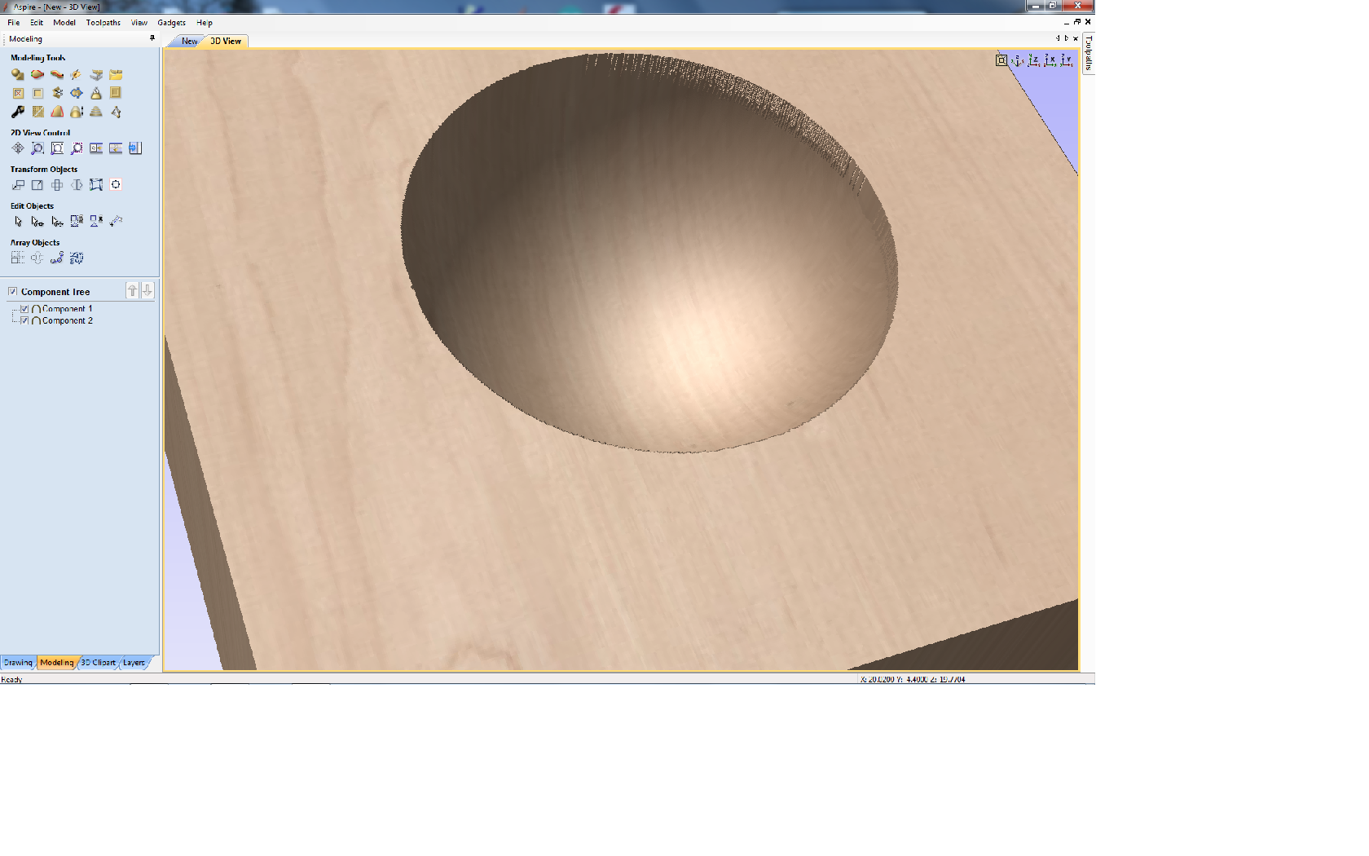Choose the pan view tool in 2D View Control
The image size is (1369, 856).
tap(18, 148)
